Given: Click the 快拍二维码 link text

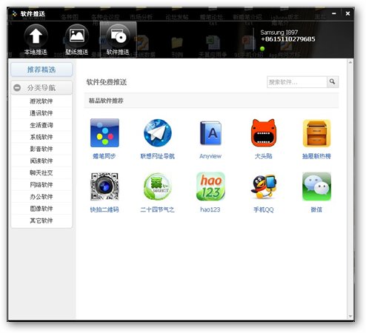Looking at the screenshot, I should pyautogui.click(x=104, y=209).
